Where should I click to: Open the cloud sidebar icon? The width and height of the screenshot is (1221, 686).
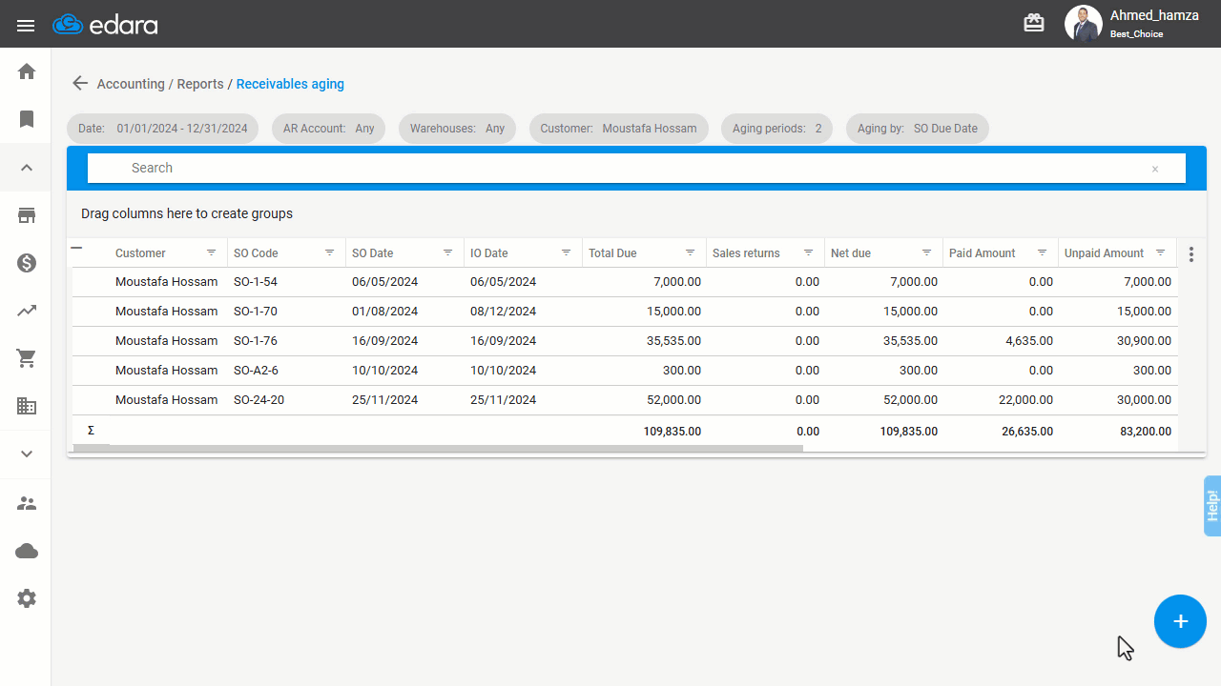(x=27, y=551)
